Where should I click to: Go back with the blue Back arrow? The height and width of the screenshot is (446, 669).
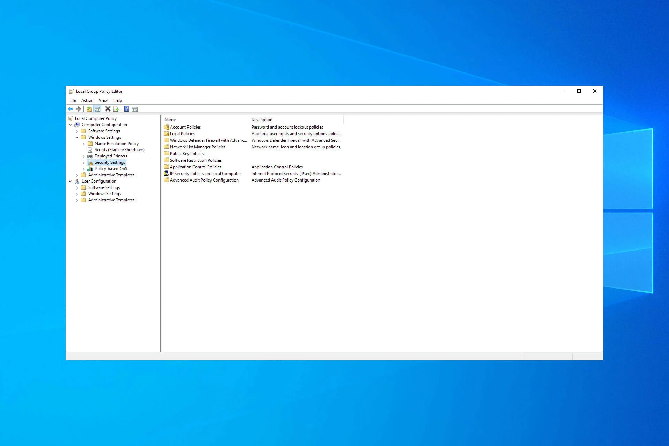[70, 109]
